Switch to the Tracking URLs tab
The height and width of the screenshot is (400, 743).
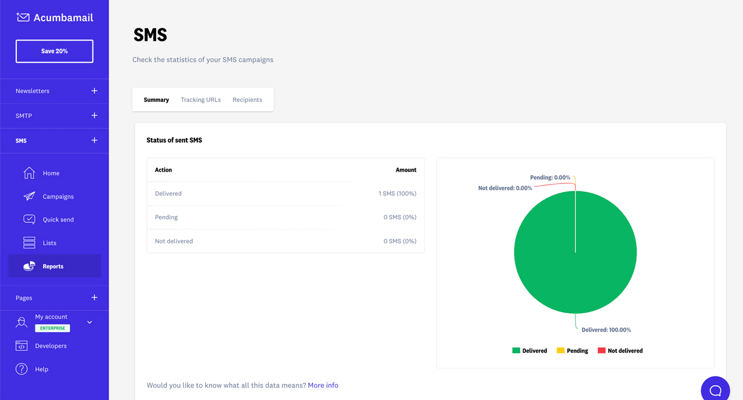click(200, 100)
